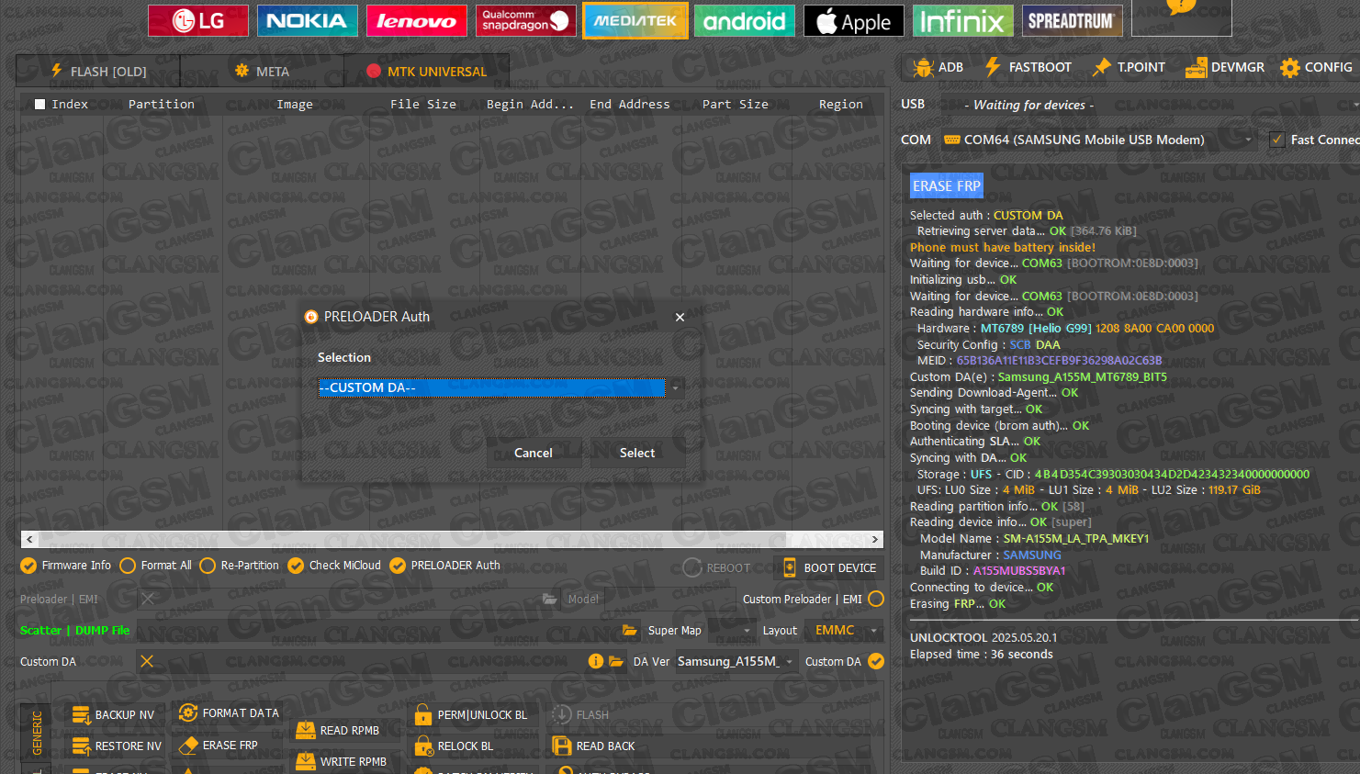Click the Apple brand icon
The width and height of the screenshot is (1360, 774).
853,20
